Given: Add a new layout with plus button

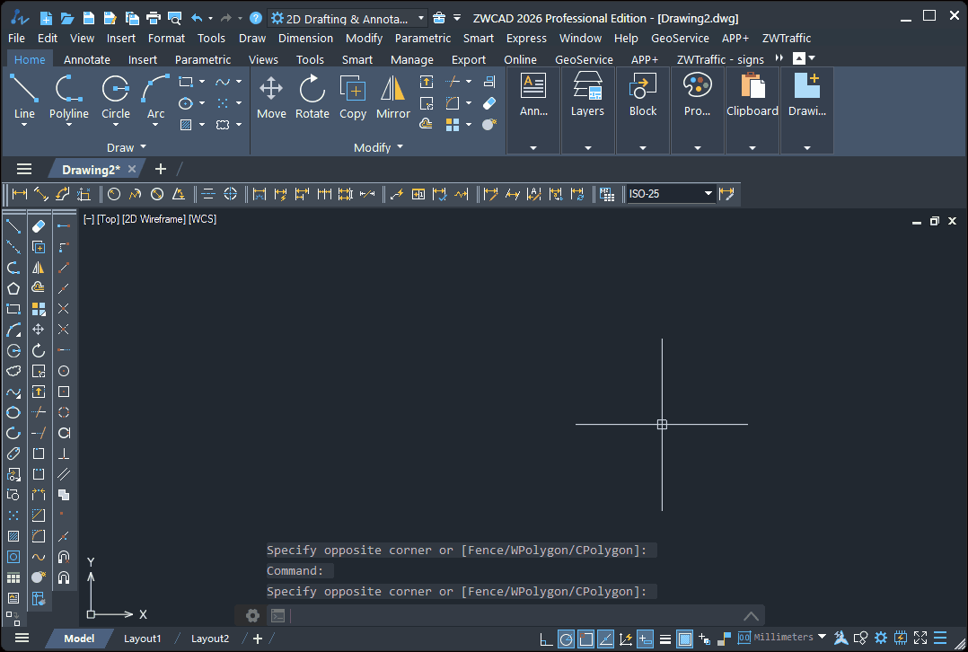Looking at the screenshot, I should (258, 639).
